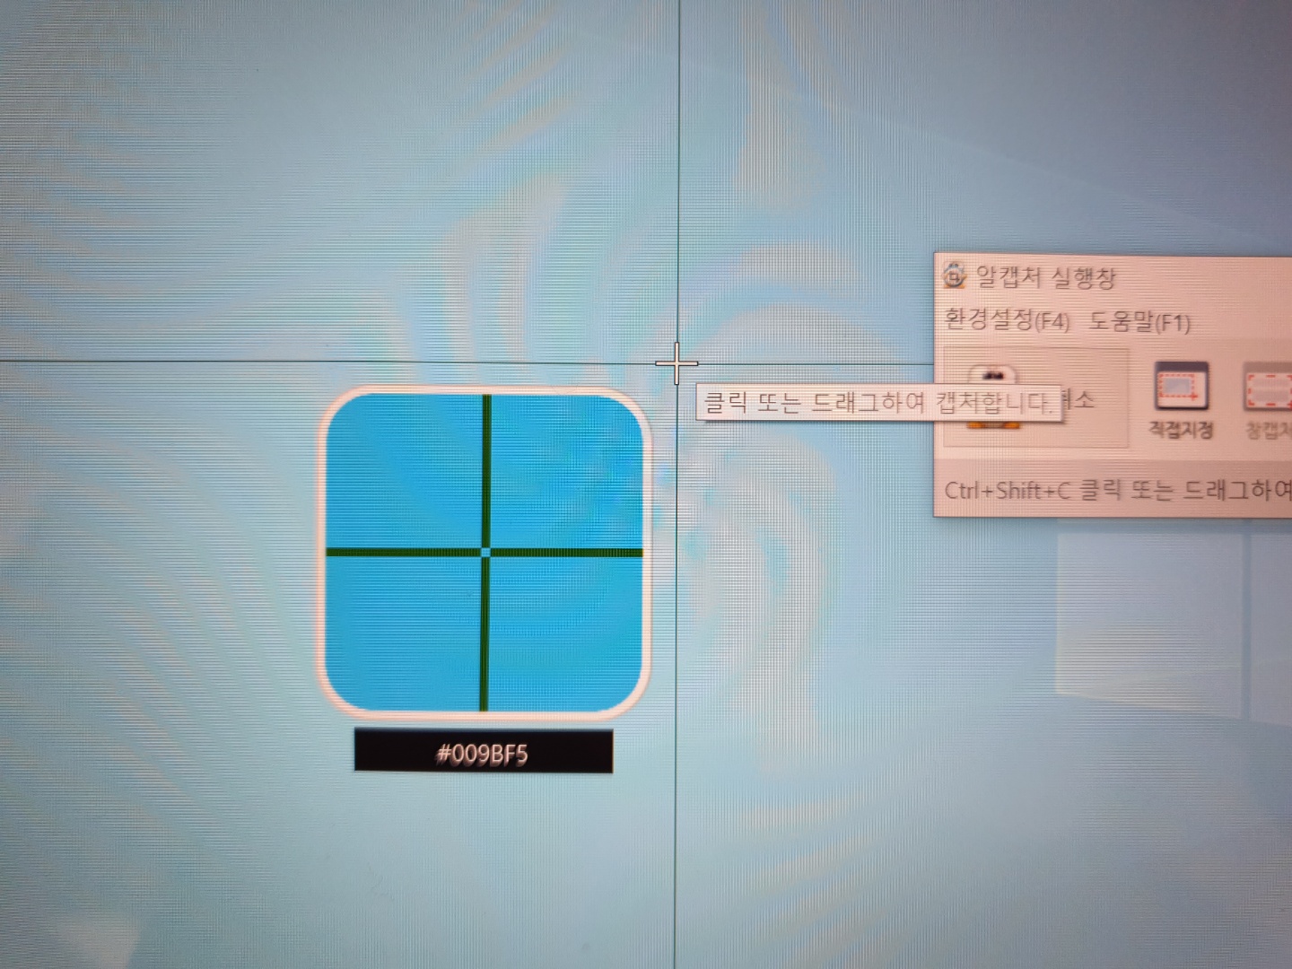Open 도움말(F1) help menu
Viewport: 1292px width, 969px height.
1139,322
